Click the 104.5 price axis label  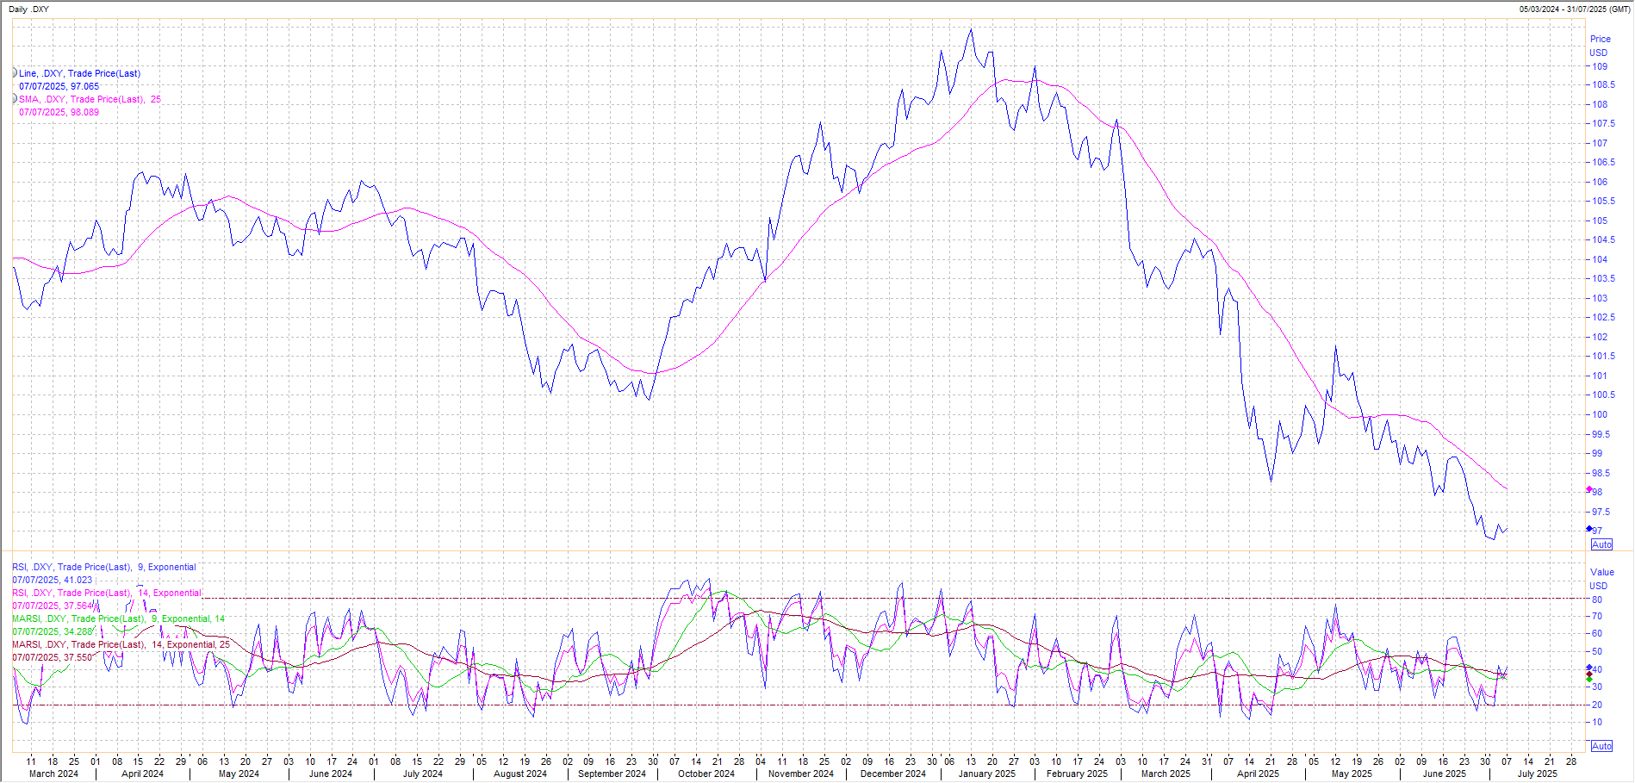[x=1603, y=240]
